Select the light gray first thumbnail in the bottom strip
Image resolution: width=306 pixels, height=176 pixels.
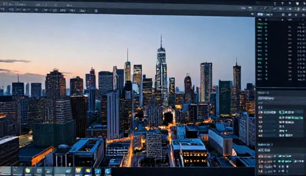(x=6, y=171)
